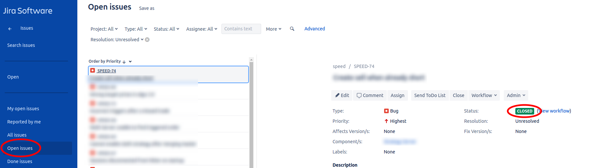Viewport: 595px width, 168px height.
Task: Click Send ToDo List
Action: coord(430,95)
